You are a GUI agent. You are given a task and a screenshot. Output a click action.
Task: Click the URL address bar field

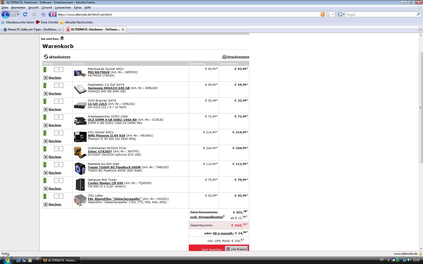[188, 14]
